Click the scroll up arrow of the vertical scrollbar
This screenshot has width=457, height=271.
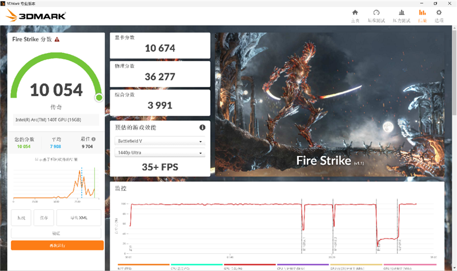(454, 28)
